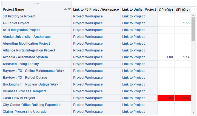Image resolution: width=197 pixels, height=116 pixels.
Task: Open Algorithm Modification Project
Action: [x=26, y=44]
